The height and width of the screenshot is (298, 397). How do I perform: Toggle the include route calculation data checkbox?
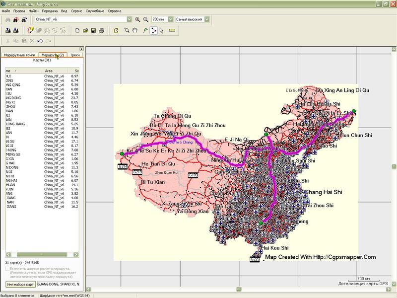click(x=7, y=269)
